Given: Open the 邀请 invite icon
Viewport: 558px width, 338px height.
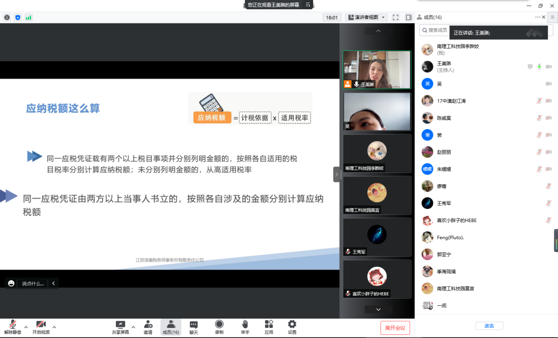Looking at the screenshot, I should tap(148, 325).
